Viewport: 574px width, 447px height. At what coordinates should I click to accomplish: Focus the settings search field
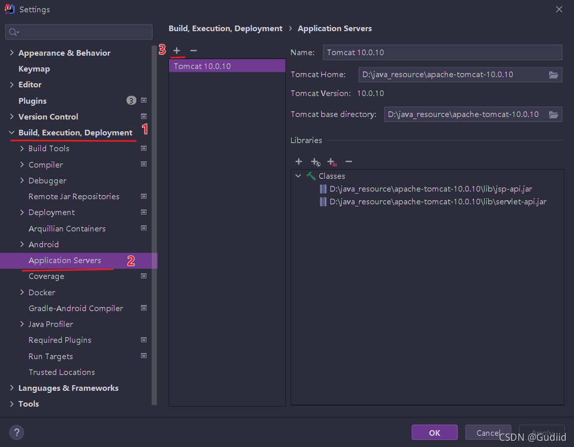[79, 32]
